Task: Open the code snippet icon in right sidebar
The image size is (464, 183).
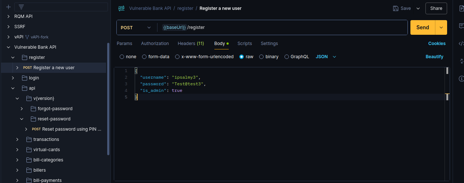Action: (461, 43)
